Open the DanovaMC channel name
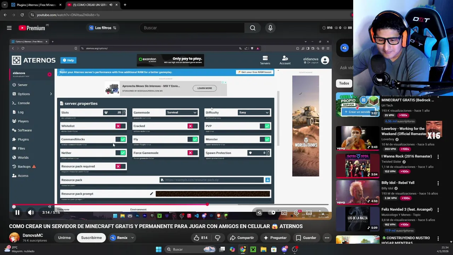The height and width of the screenshot is (255, 453). coord(33,236)
